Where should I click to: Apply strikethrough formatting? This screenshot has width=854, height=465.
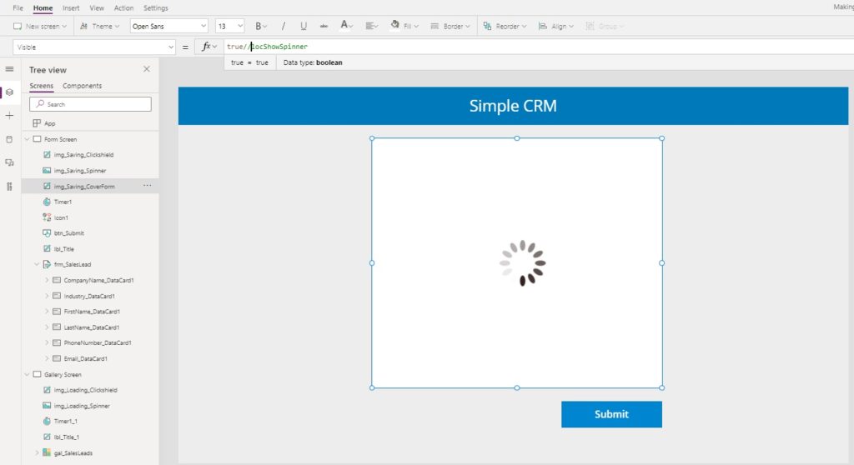tap(324, 26)
